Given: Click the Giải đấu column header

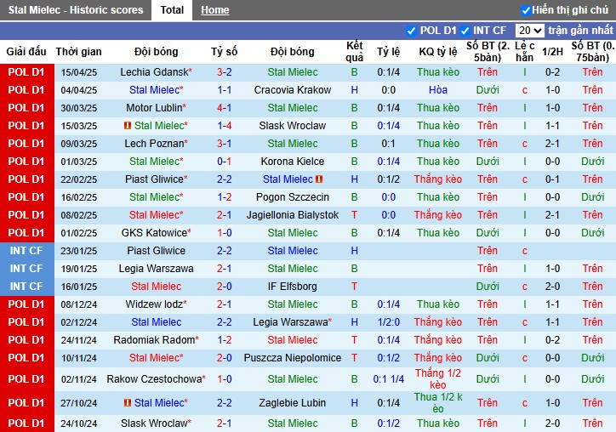Looking at the screenshot, I should [x=26, y=51].
